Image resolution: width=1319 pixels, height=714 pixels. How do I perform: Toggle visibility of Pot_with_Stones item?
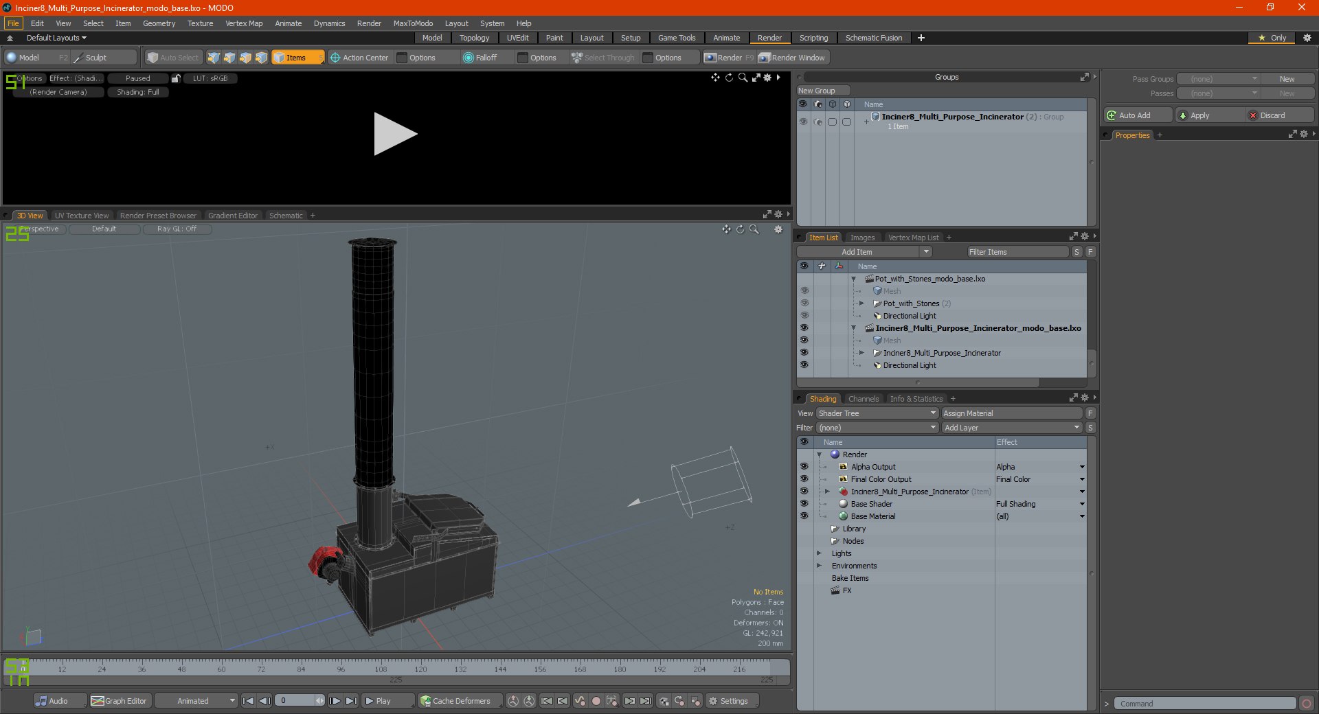click(804, 303)
